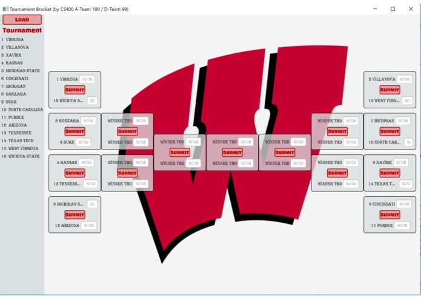Select 14 Texas Tech in the team list

click(x=18, y=140)
